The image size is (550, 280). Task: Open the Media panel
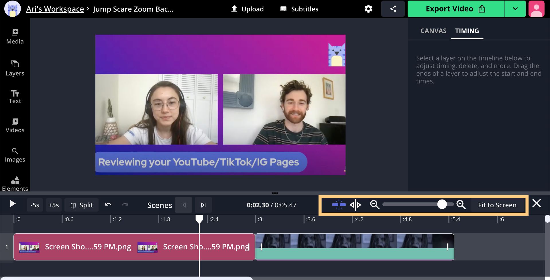tap(15, 37)
